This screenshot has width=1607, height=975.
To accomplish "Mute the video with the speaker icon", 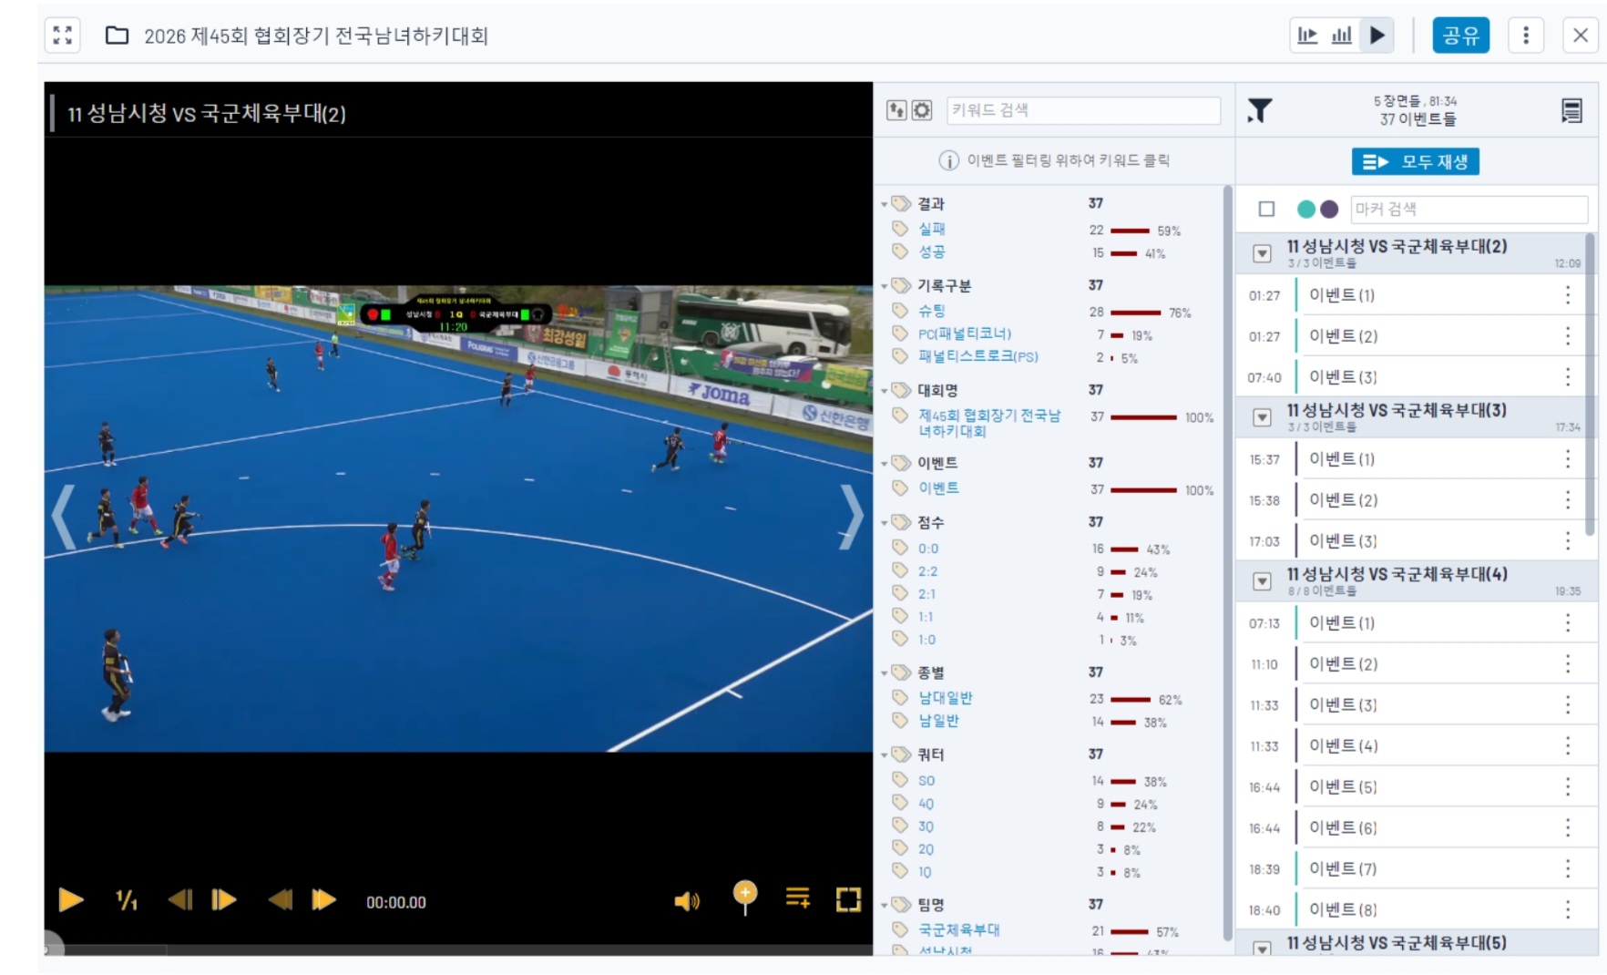I will (686, 901).
